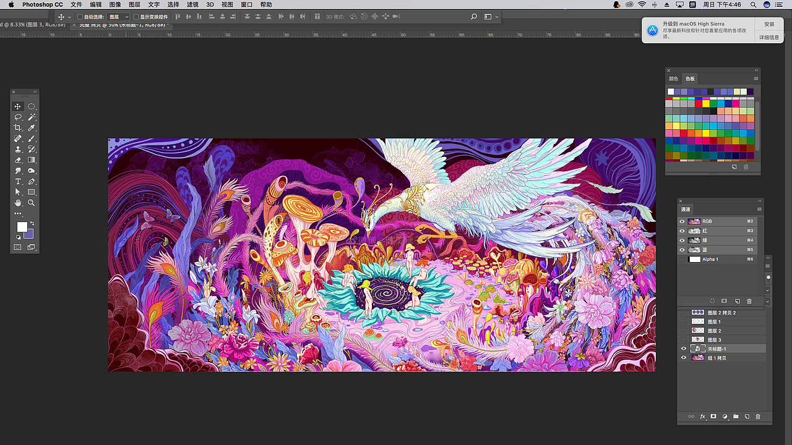Toggle visibility of the RGB channel
The image size is (792, 445).
(x=682, y=221)
